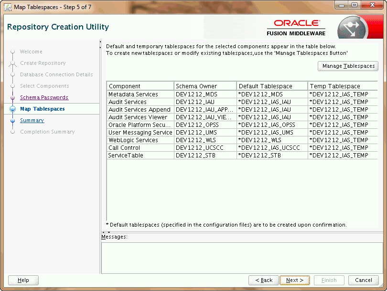The height and width of the screenshot is (291, 387).
Task: Click default tablespace *DEV1212_IAS_OPSS cell
Action: 272,125
